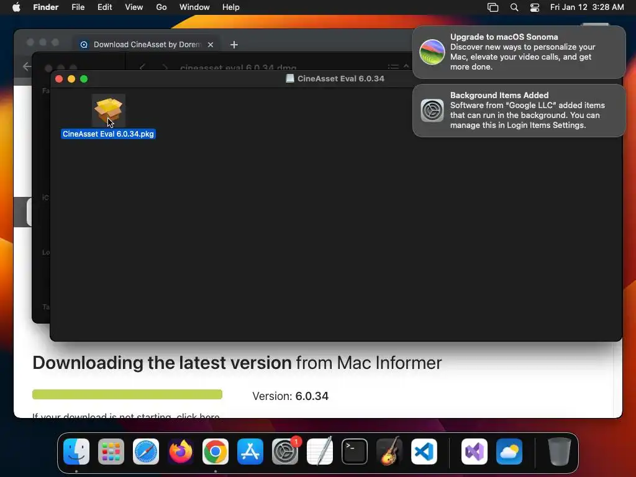
Task: Open the App Store from the Dock
Action: pyautogui.click(x=250, y=452)
